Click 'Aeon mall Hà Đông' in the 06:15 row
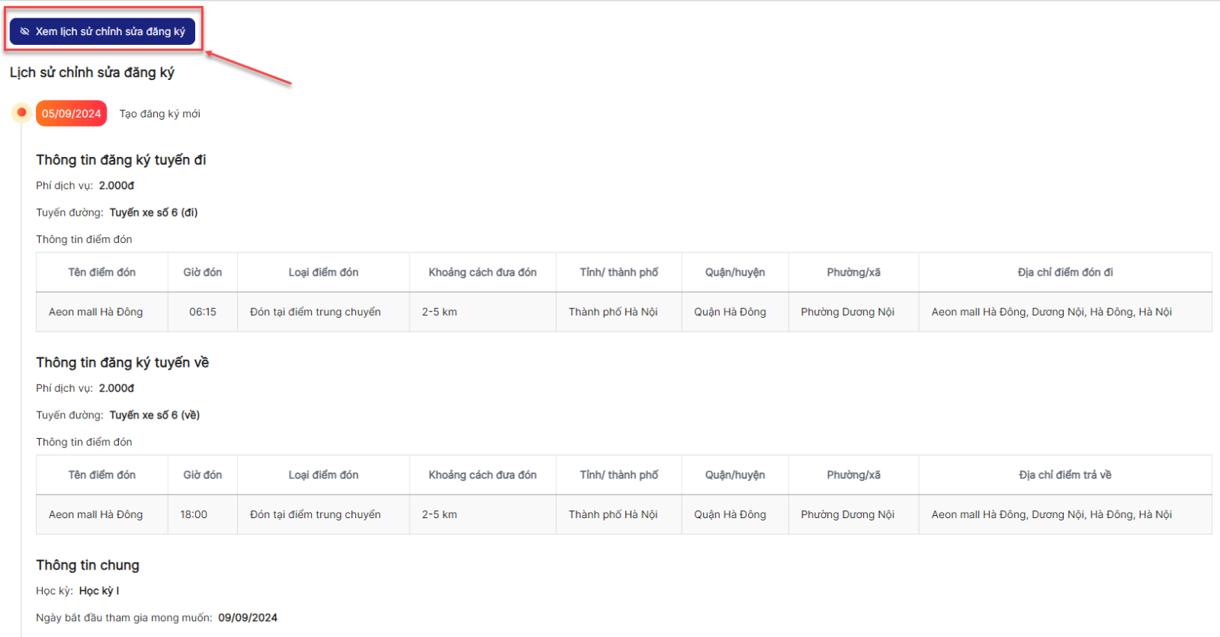The width and height of the screenshot is (1220, 637). pyautogui.click(x=95, y=312)
